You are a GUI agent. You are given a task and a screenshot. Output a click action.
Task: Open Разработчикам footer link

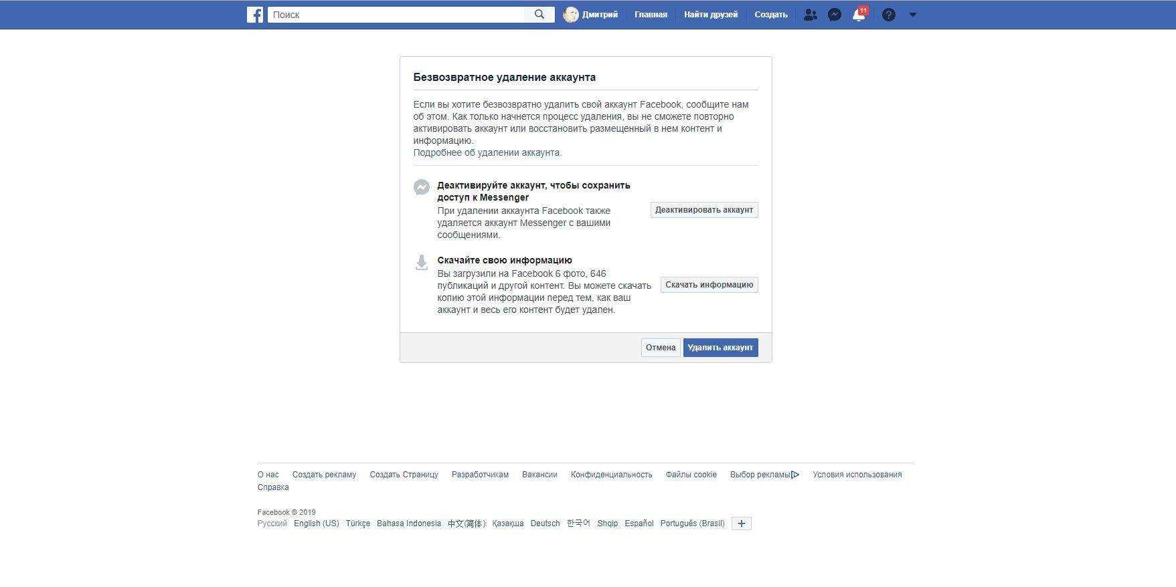coord(480,475)
